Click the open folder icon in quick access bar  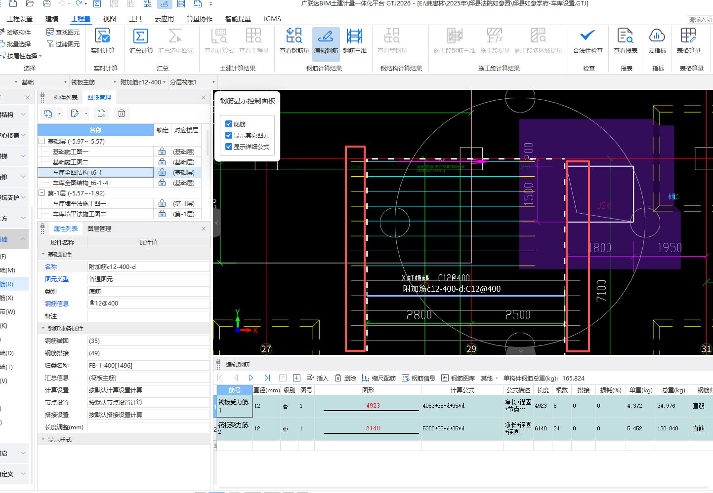[x=30, y=4]
